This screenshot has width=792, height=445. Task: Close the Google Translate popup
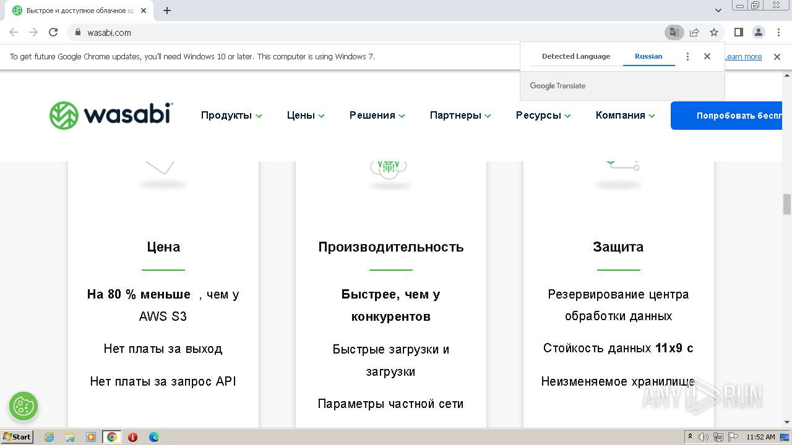pyautogui.click(x=707, y=56)
